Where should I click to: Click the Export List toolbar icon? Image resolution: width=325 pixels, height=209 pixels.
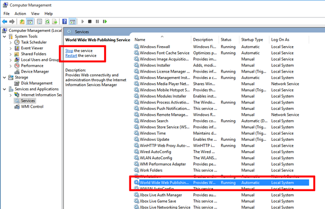click(x=55, y=22)
